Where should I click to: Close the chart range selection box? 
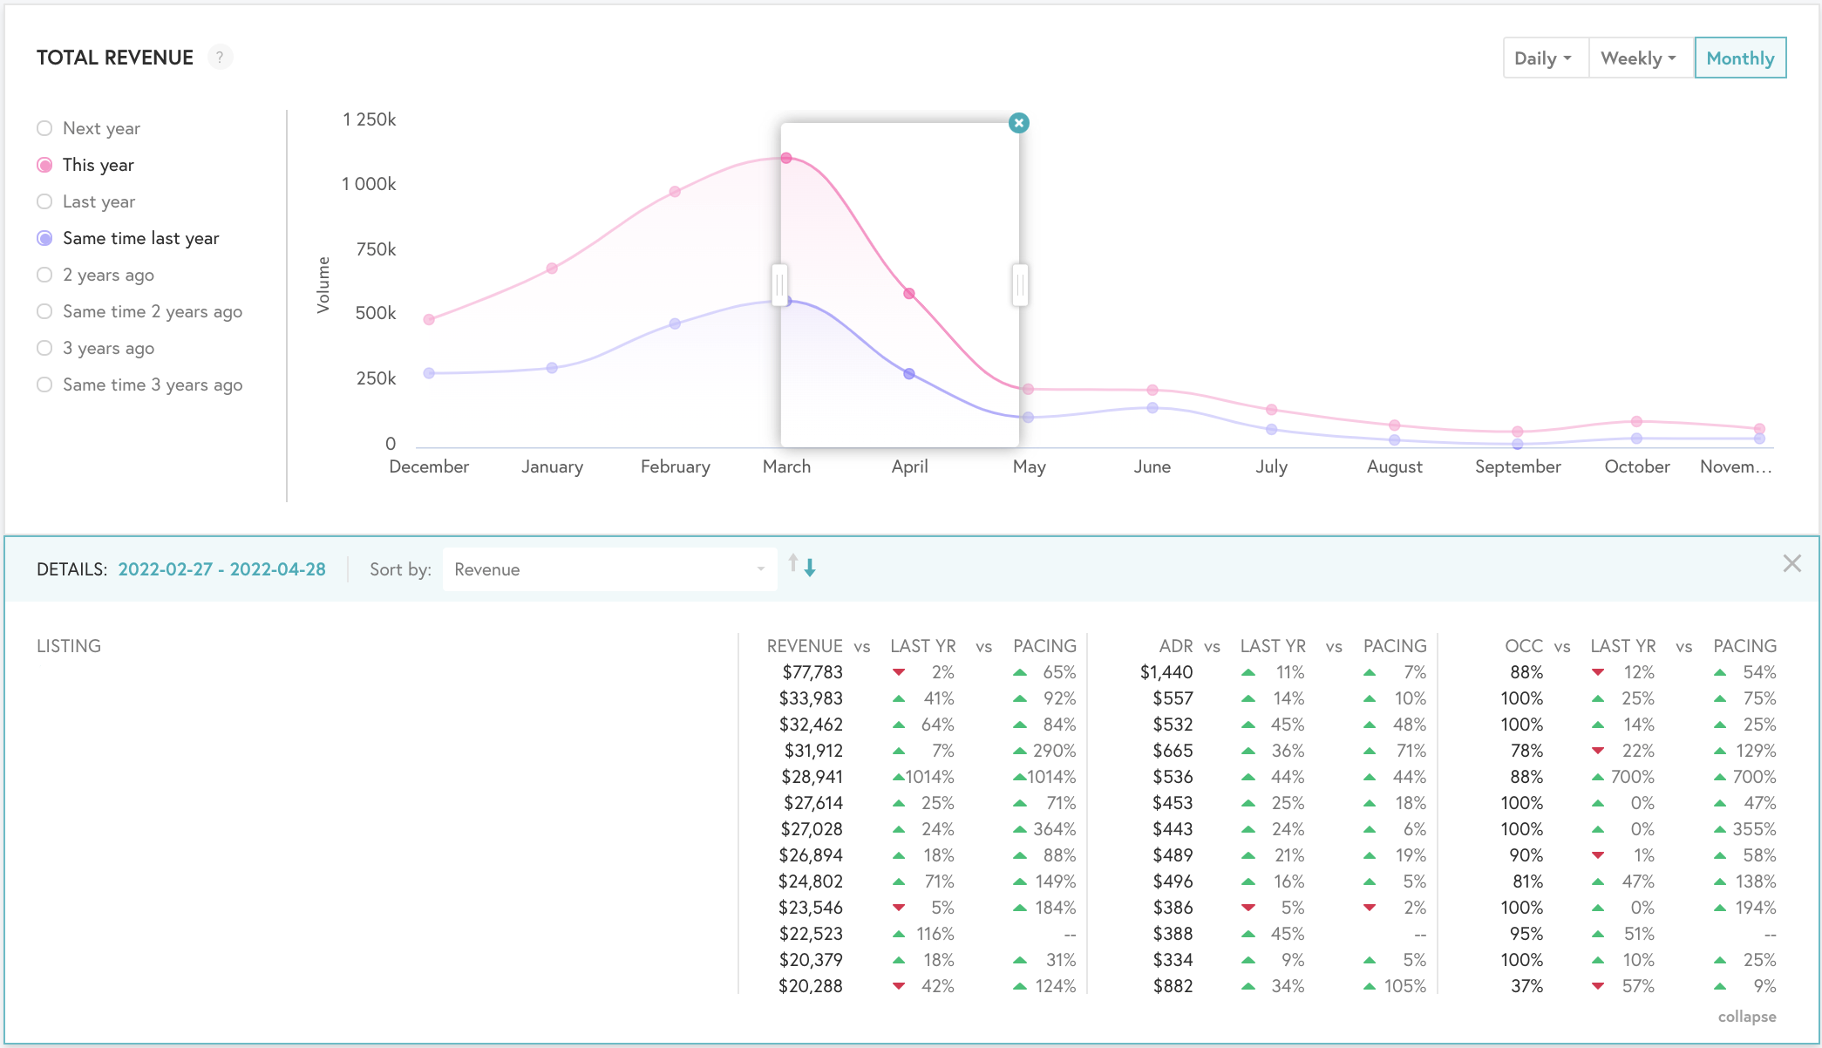(x=1018, y=123)
